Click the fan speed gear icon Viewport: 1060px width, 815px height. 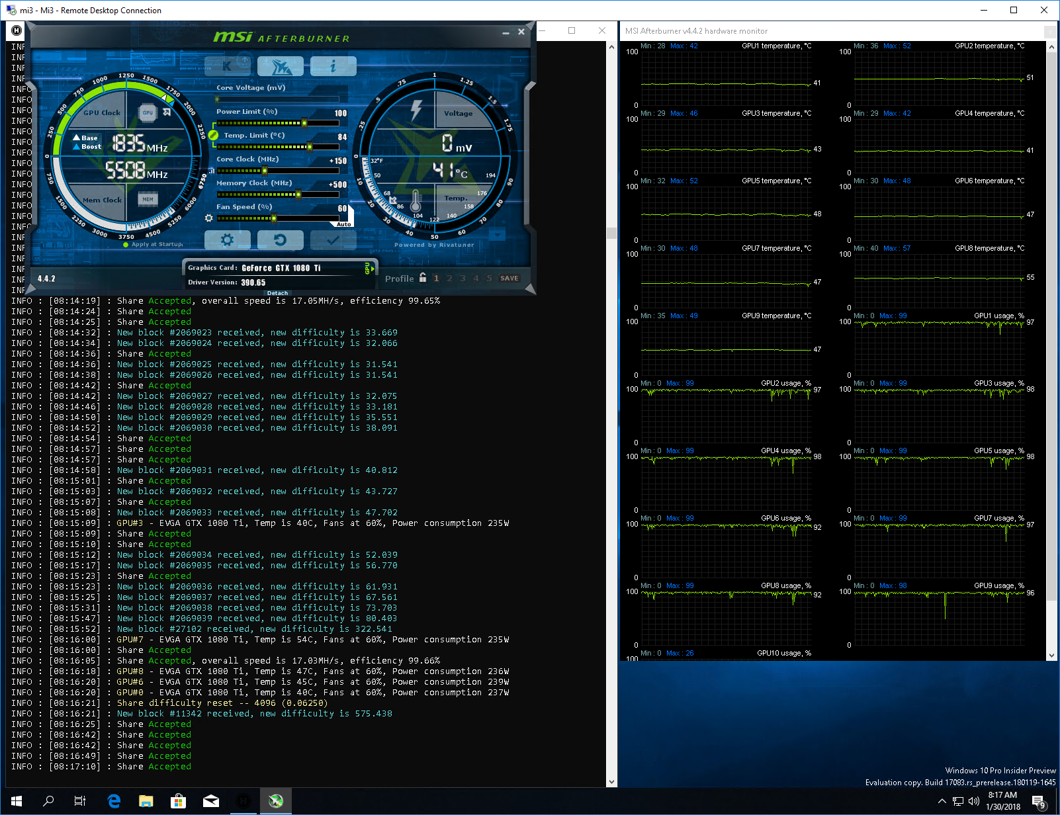tap(209, 218)
